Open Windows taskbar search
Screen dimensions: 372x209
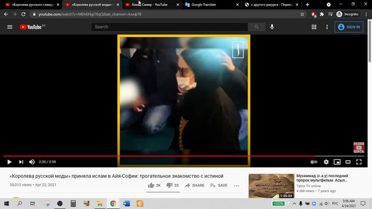[x=20, y=204]
